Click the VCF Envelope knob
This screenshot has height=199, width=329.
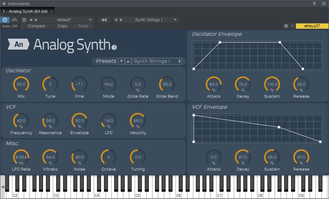pyautogui.click(x=79, y=121)
